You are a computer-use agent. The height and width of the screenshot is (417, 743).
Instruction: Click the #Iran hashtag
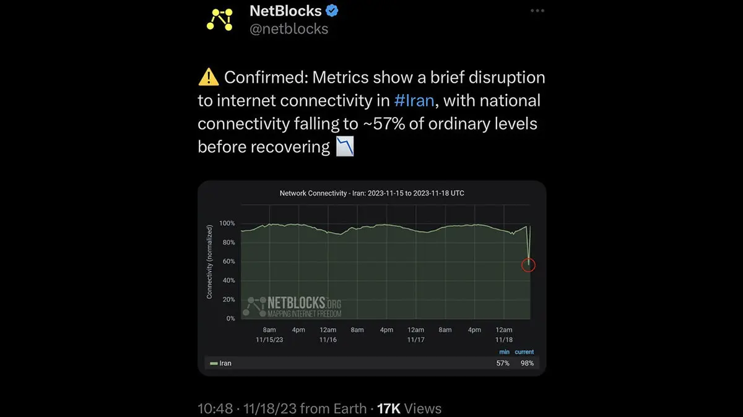[414, 100]
